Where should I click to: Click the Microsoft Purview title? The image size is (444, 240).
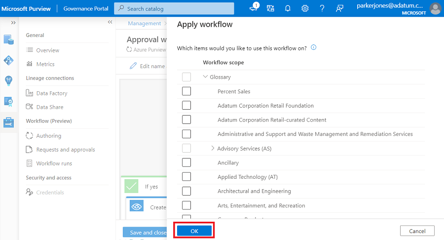click(x=26, y=8)
